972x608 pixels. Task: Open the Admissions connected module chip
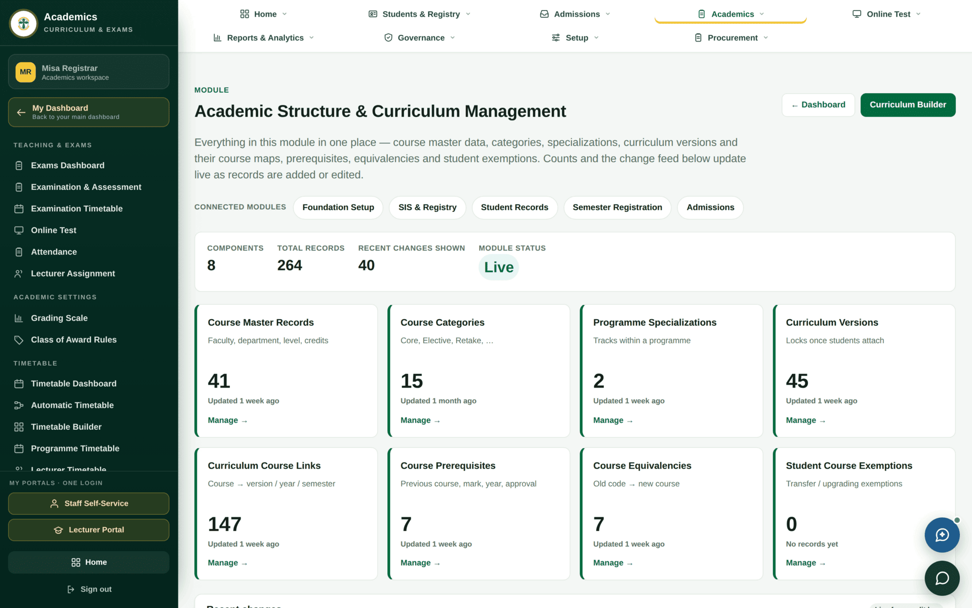click(710, 208)
